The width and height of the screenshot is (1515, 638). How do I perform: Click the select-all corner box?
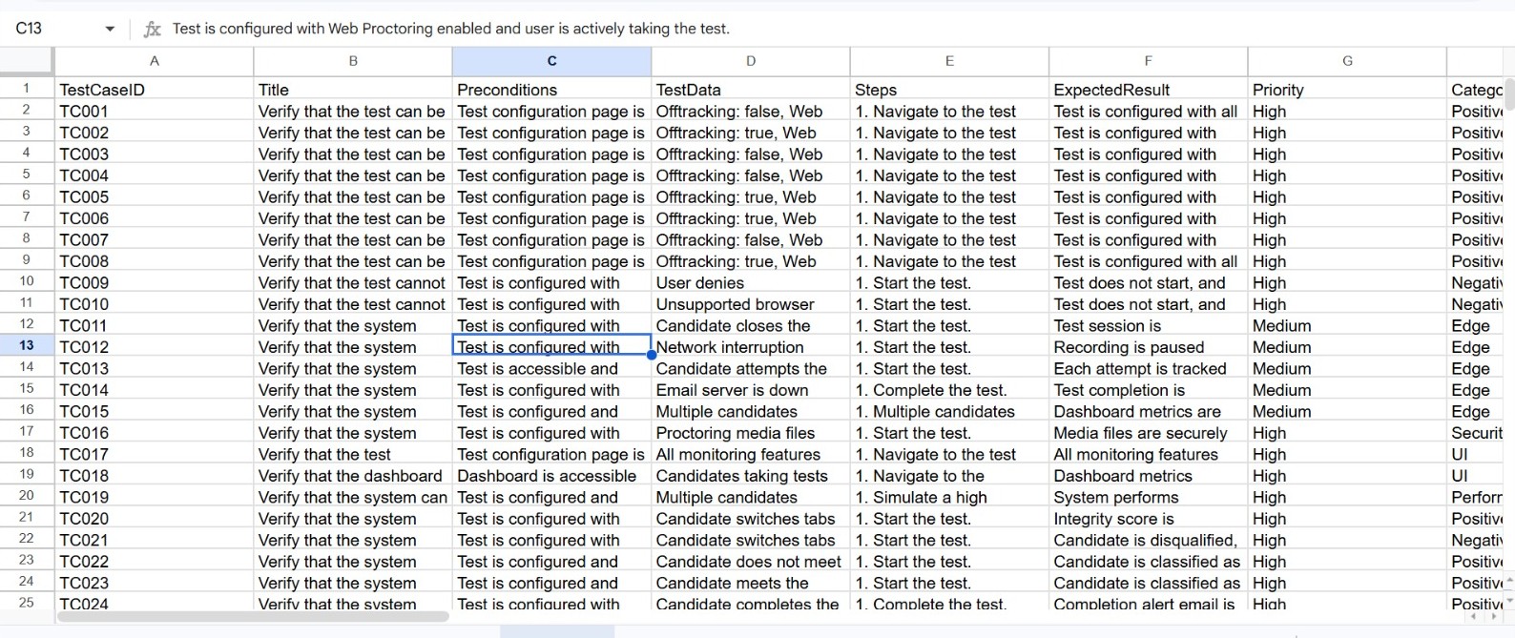click(x=27, y=61)
